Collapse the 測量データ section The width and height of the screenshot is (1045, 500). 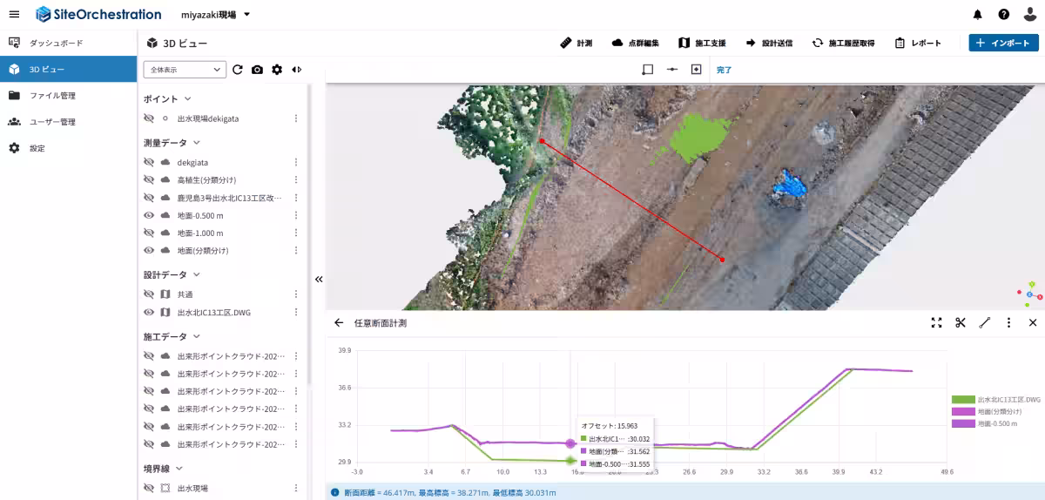coord(197,142)
